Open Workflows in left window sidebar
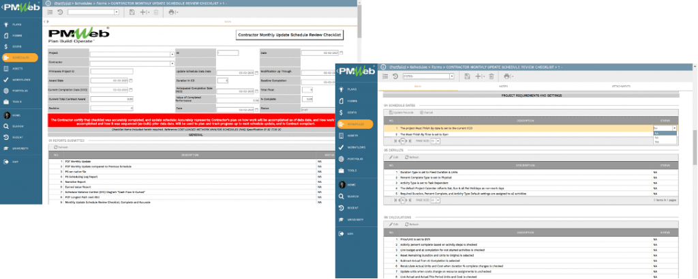 [18, 80]
